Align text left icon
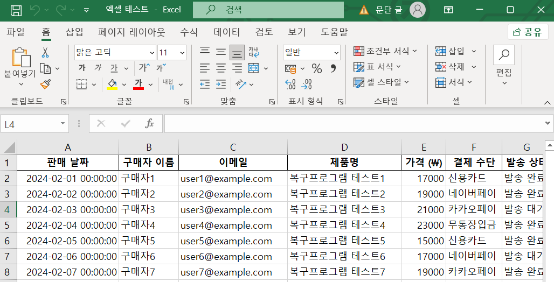This screenshot has height=282, width=554. point(205,68)
